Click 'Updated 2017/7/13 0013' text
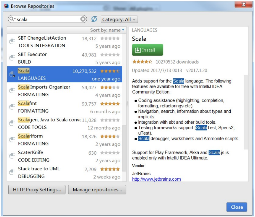 157,70
